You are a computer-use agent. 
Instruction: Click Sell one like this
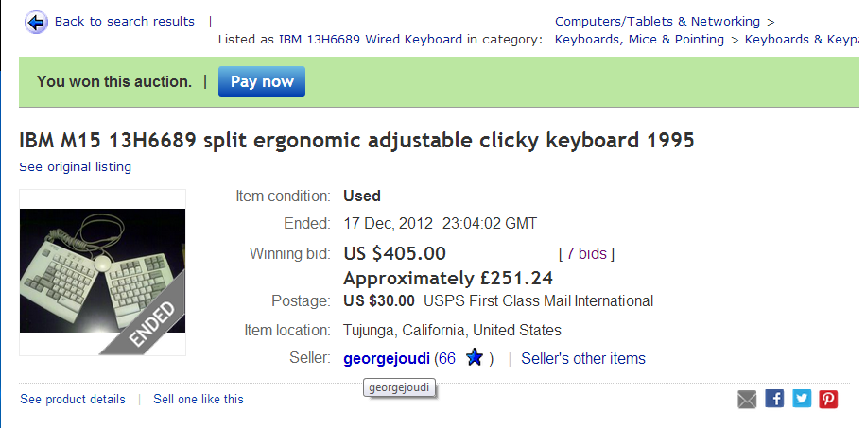pyautogui.click(x=199, y=399)
